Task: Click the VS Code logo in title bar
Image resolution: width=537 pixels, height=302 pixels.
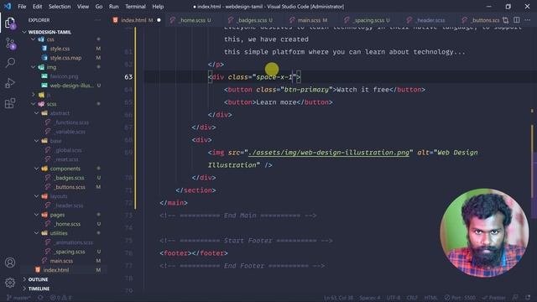Action: [x=8, y=6]
